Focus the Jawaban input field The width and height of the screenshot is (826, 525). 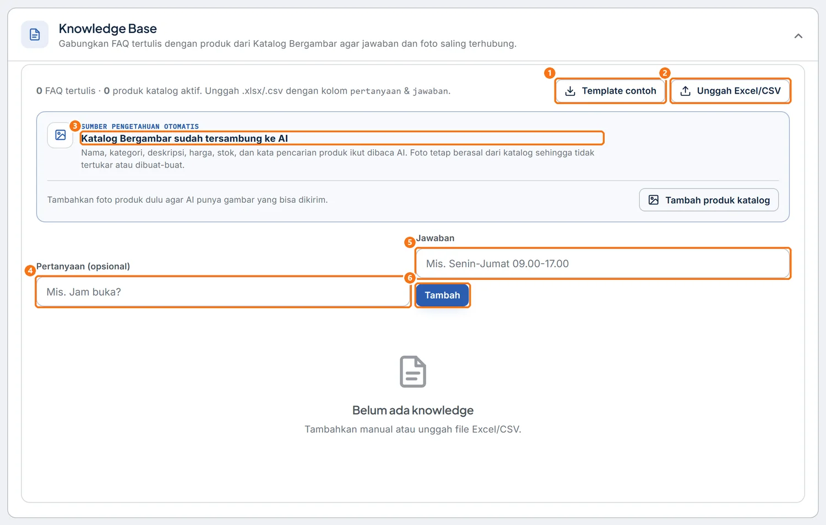tap(603, 263)
